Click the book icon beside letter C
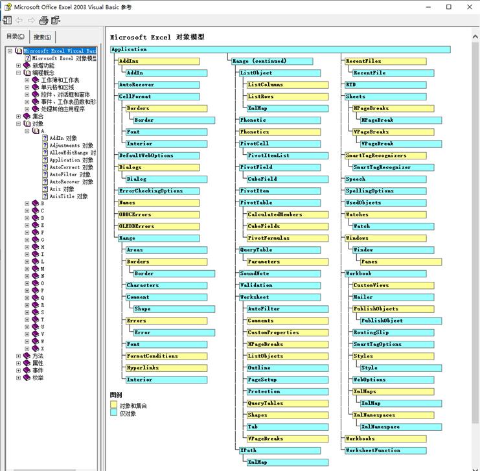The width and height of the screenshot is (480, 471). point(36,211)
